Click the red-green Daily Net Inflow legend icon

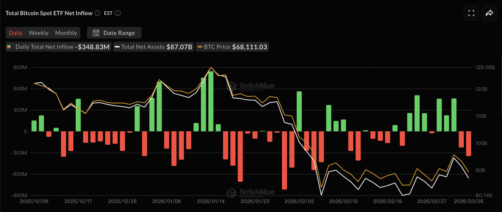9,47
